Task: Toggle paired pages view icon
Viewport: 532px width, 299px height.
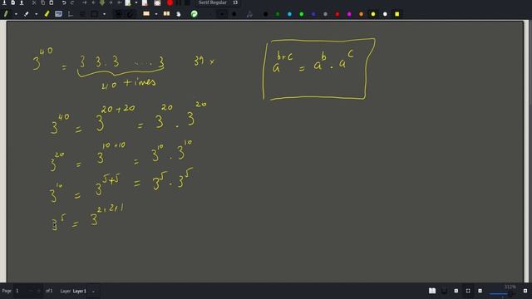Action: (x=432, y=291)
